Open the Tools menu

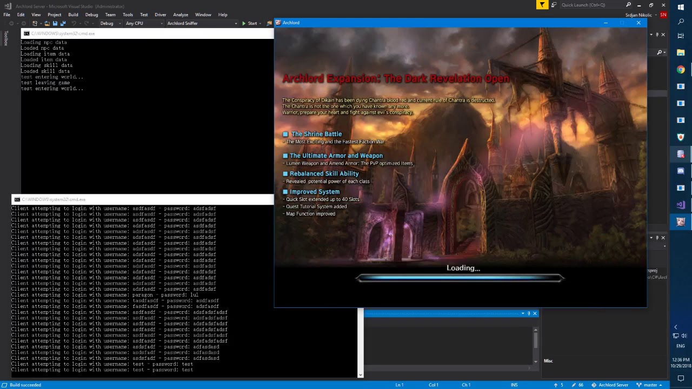[x=128, y=15]
